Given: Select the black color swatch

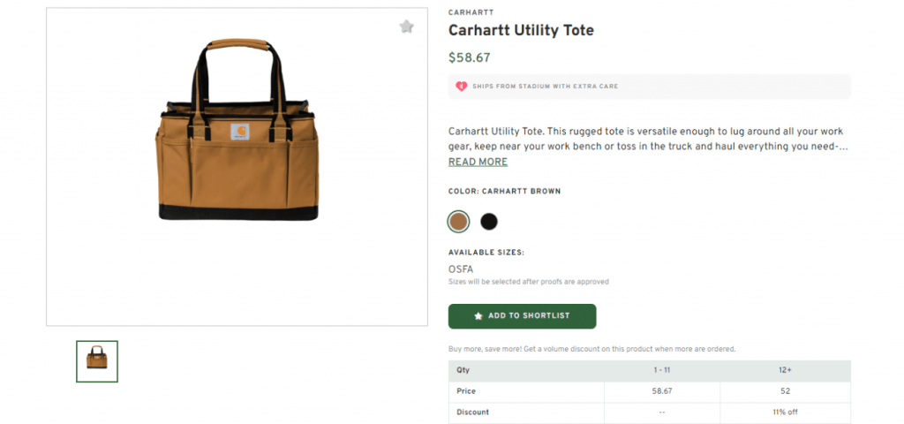Looking at the screenshot, I should tap(489, 222).
